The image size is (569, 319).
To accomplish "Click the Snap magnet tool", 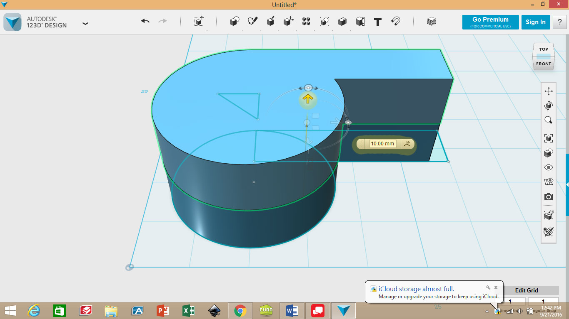I will tap(395, 22).
